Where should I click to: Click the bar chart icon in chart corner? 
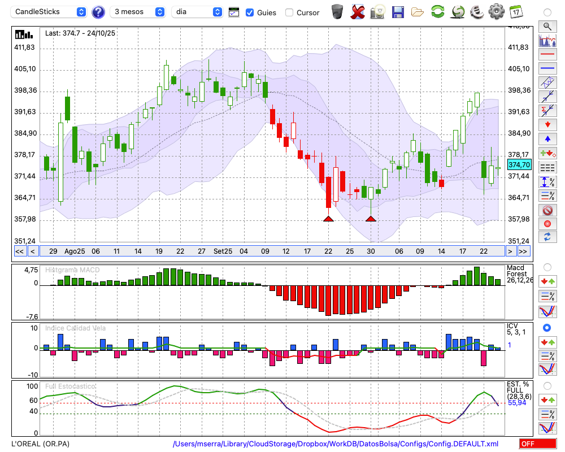point(24,34)
